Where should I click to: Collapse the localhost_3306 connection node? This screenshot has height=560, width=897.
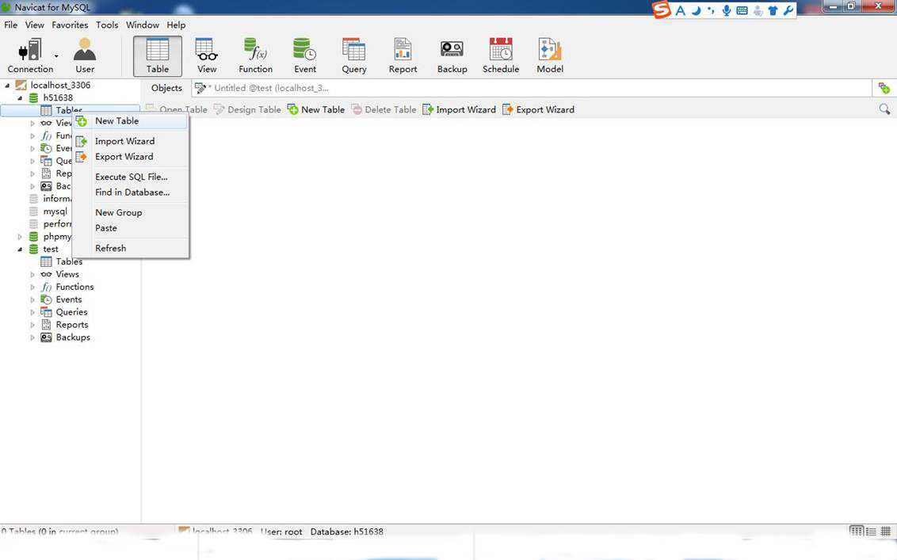tap(7, 86)
